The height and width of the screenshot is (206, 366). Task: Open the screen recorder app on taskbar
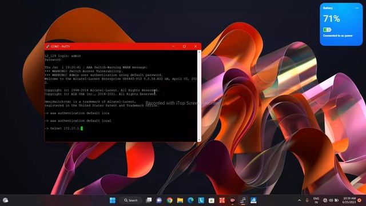pos(233,200)
